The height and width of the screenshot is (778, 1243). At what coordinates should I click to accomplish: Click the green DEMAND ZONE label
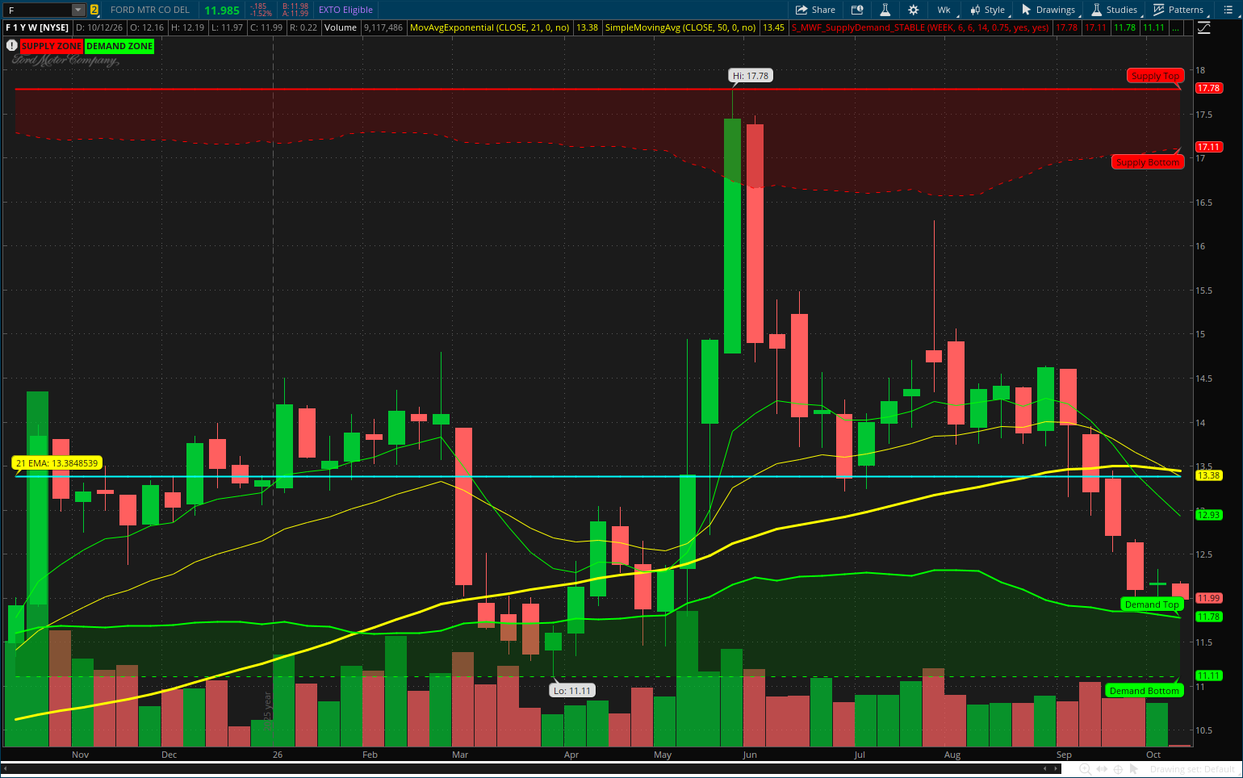(x=119, y=46)
